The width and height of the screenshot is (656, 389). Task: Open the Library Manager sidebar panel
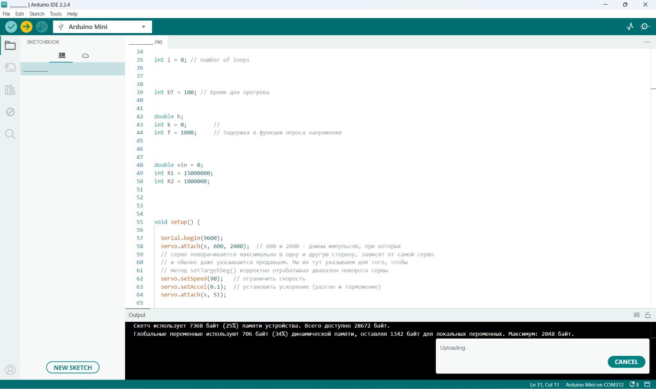[10, 90]
